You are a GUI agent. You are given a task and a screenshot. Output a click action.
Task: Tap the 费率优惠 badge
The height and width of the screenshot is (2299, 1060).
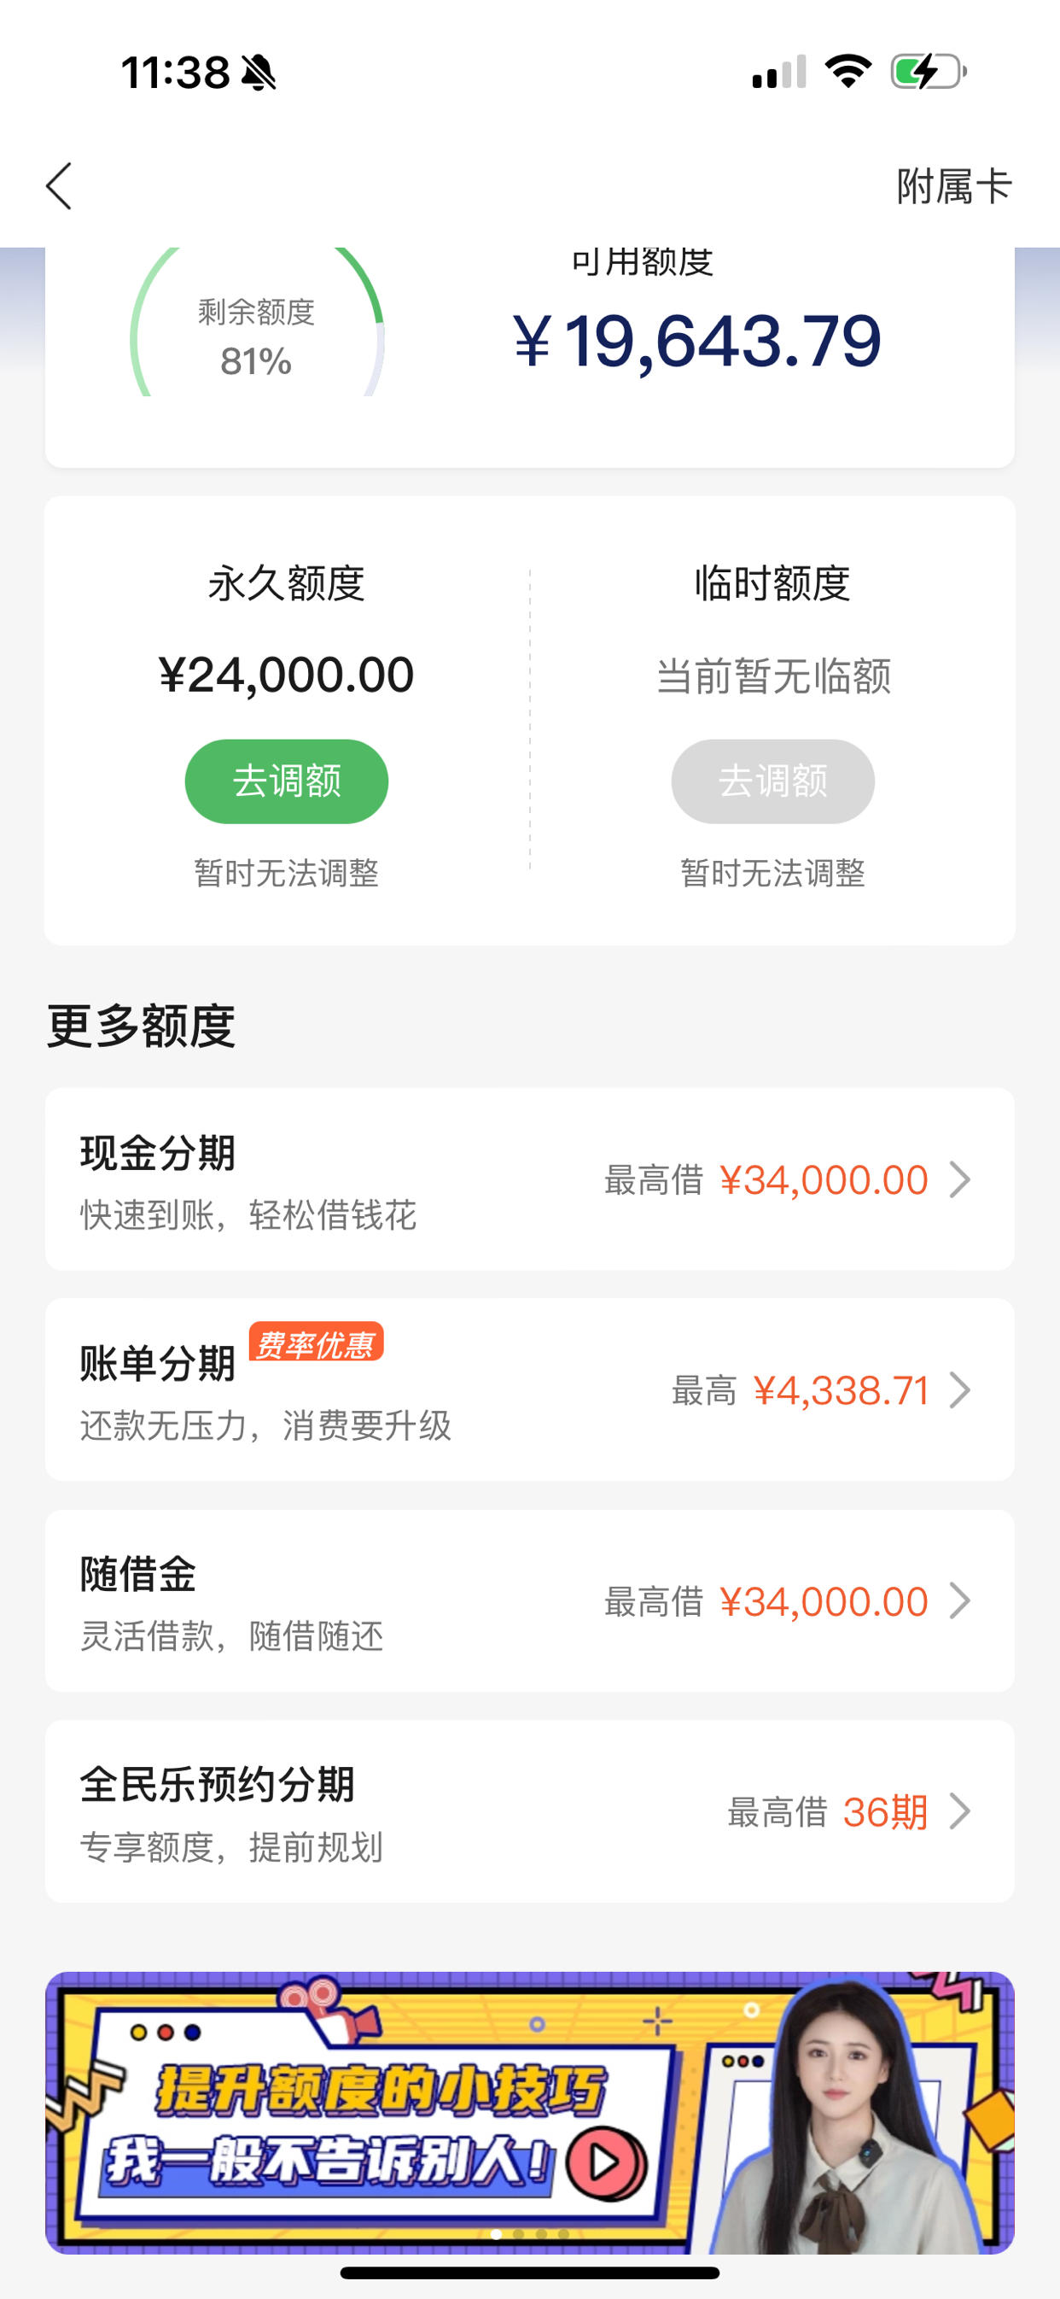tap(317, 1343)
